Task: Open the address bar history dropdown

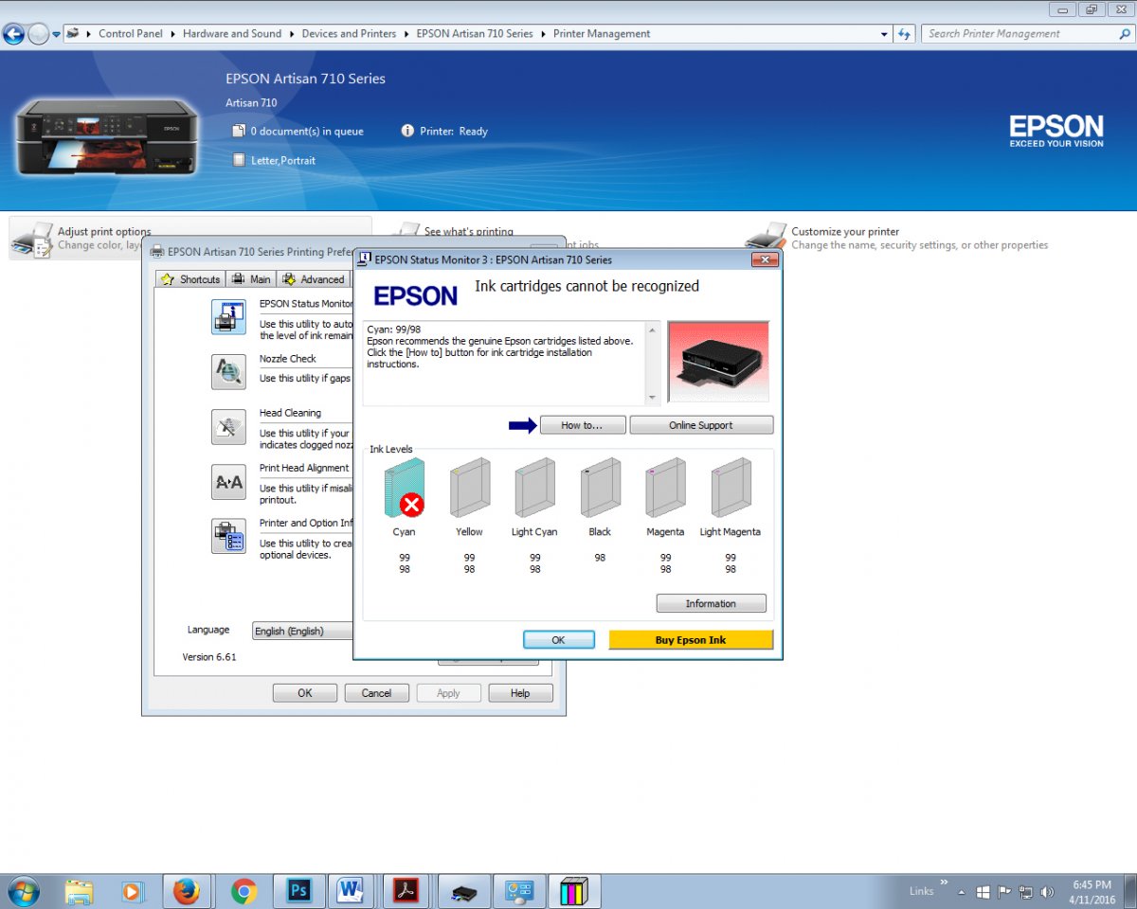Action: 883,33
